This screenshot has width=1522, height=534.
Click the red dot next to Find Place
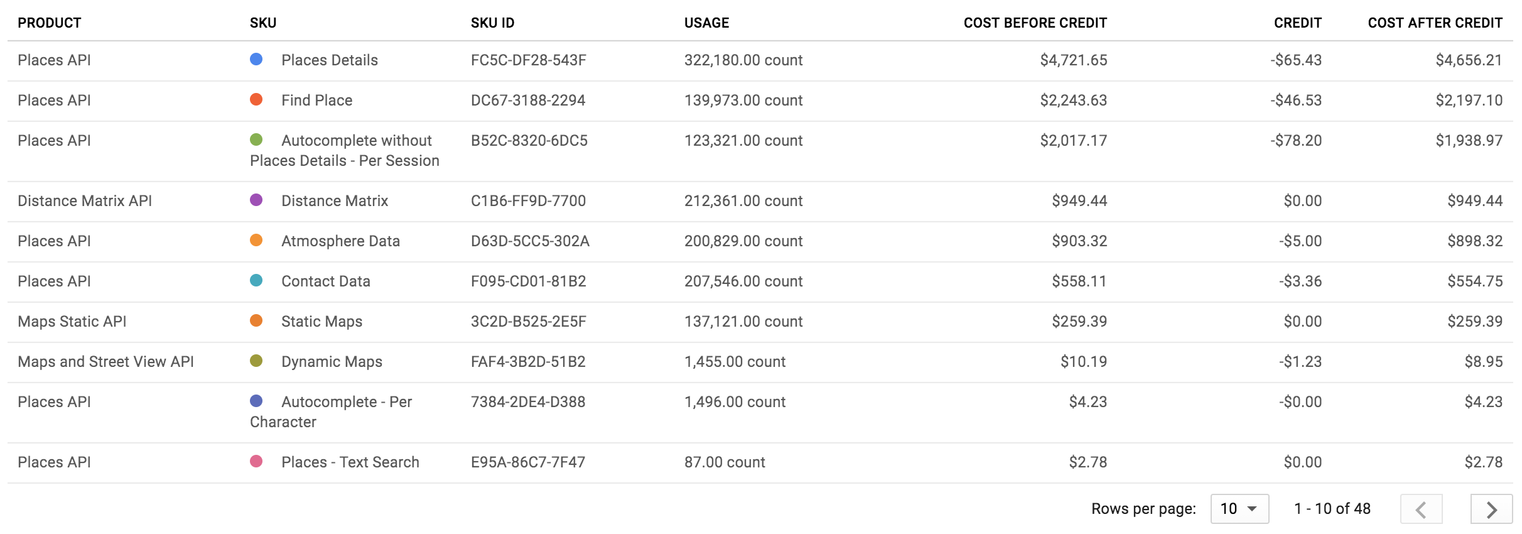pyautogui.click(x=257, y=100)
